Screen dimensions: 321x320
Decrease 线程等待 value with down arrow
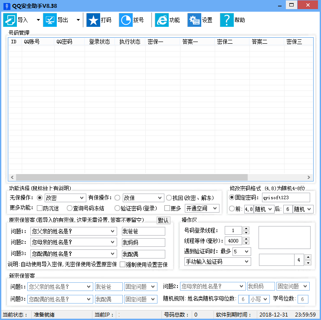[x=246, y=243]
